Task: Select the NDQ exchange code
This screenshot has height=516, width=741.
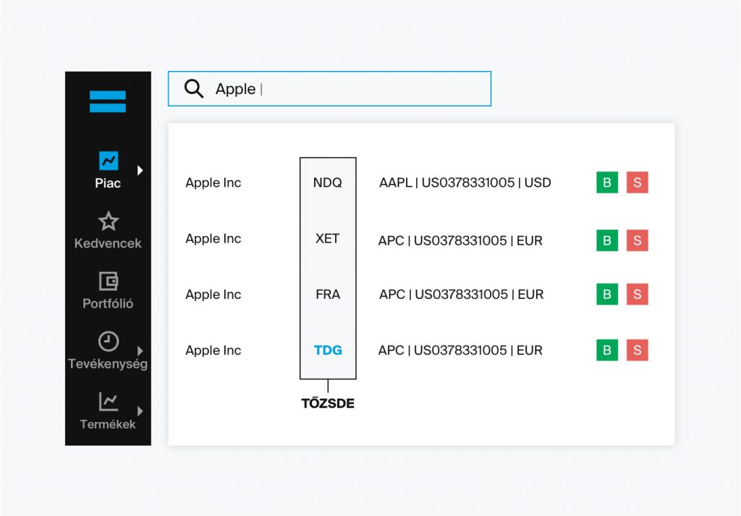Action: pos(328,183)
